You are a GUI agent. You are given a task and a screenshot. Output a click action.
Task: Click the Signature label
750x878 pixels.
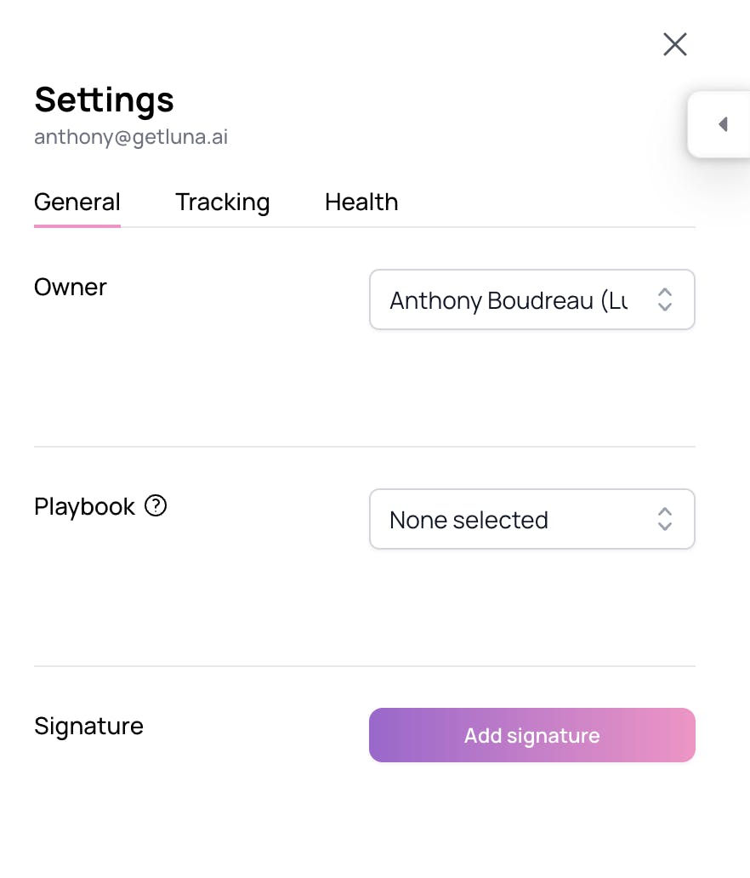click(x=88, y=726)
